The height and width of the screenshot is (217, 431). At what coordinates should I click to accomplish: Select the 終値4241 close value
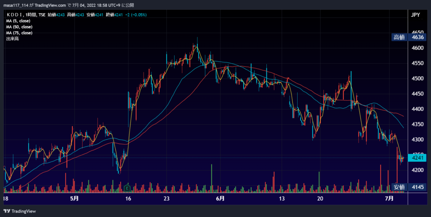(x=114, y=15)
